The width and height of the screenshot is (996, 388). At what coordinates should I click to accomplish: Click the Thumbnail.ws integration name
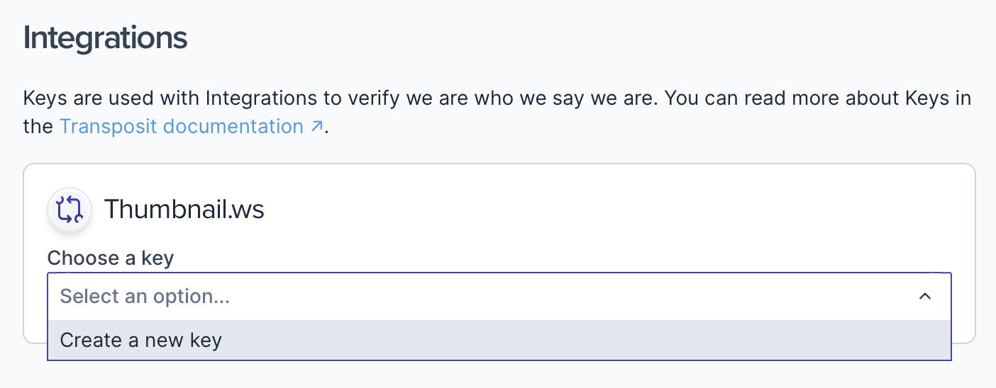[184, 210]
